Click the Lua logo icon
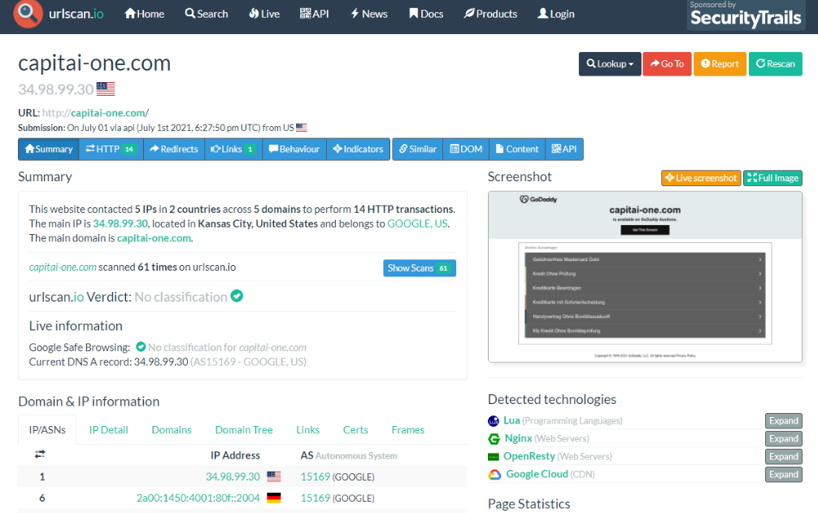The width and height of the screenshot is (818, 513). click(x=494, y=420)
